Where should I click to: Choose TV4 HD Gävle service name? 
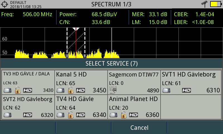(x=75, y=99)
